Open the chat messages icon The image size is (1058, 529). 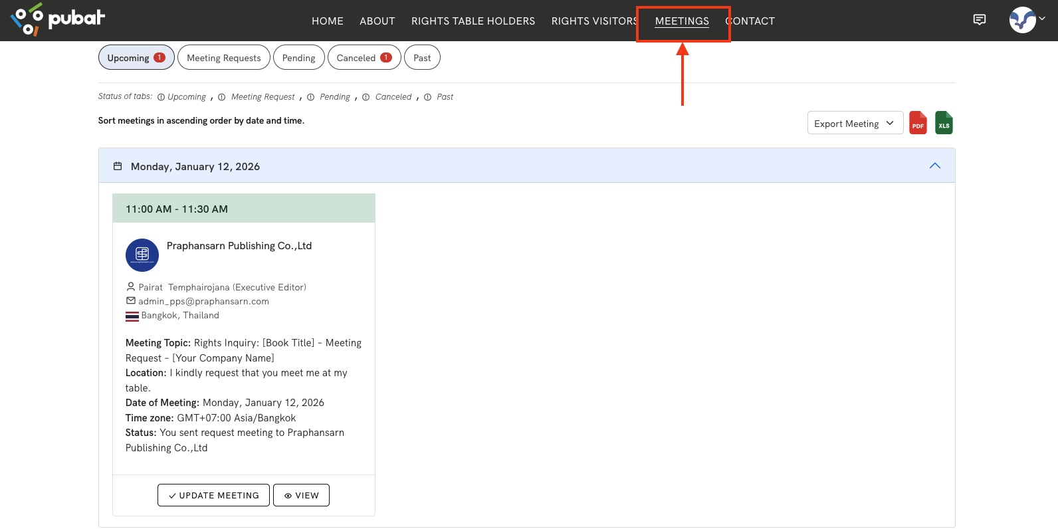(979, 20)
